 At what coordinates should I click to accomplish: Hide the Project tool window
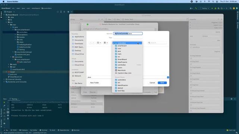click(x=72, y=12)
